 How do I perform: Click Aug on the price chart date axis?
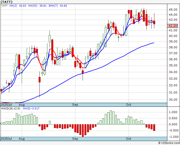click(22, 105)
